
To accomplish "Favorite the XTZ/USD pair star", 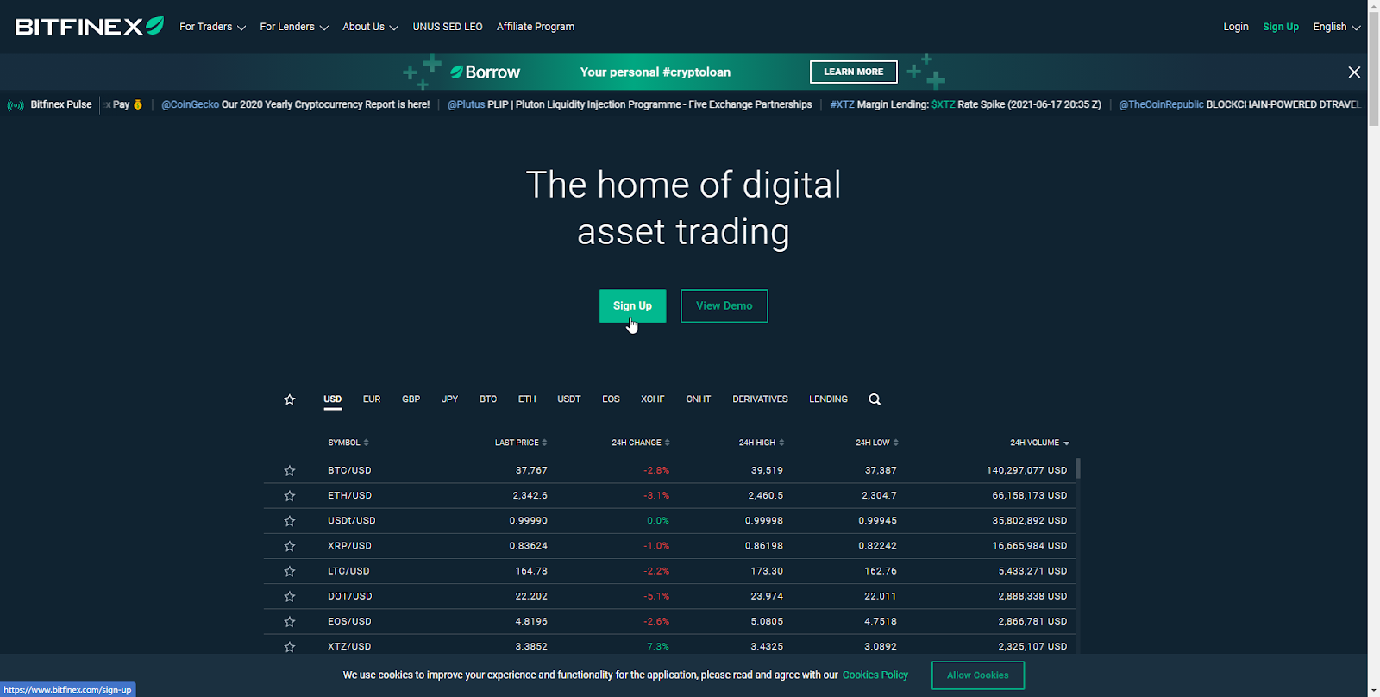I will [290, 646].
